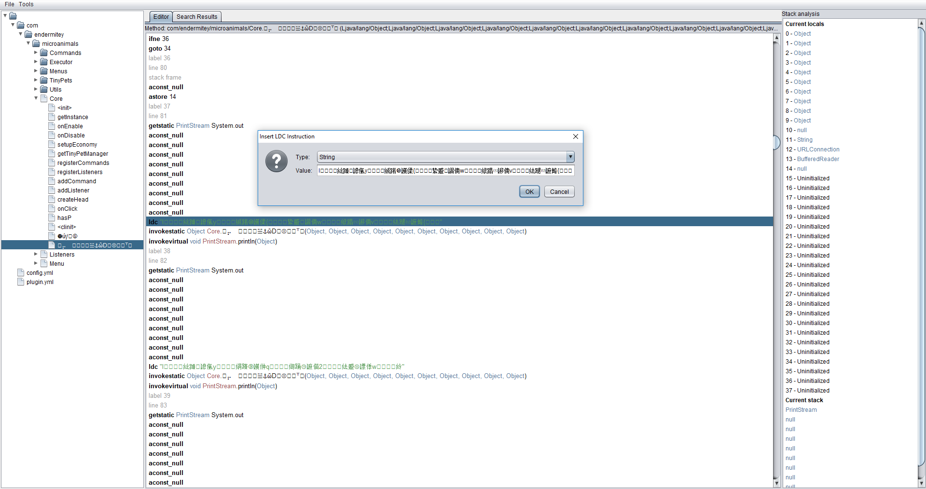
Task: Expand the Utils folder
Action: pyautogui.click(x=36, y=89)
